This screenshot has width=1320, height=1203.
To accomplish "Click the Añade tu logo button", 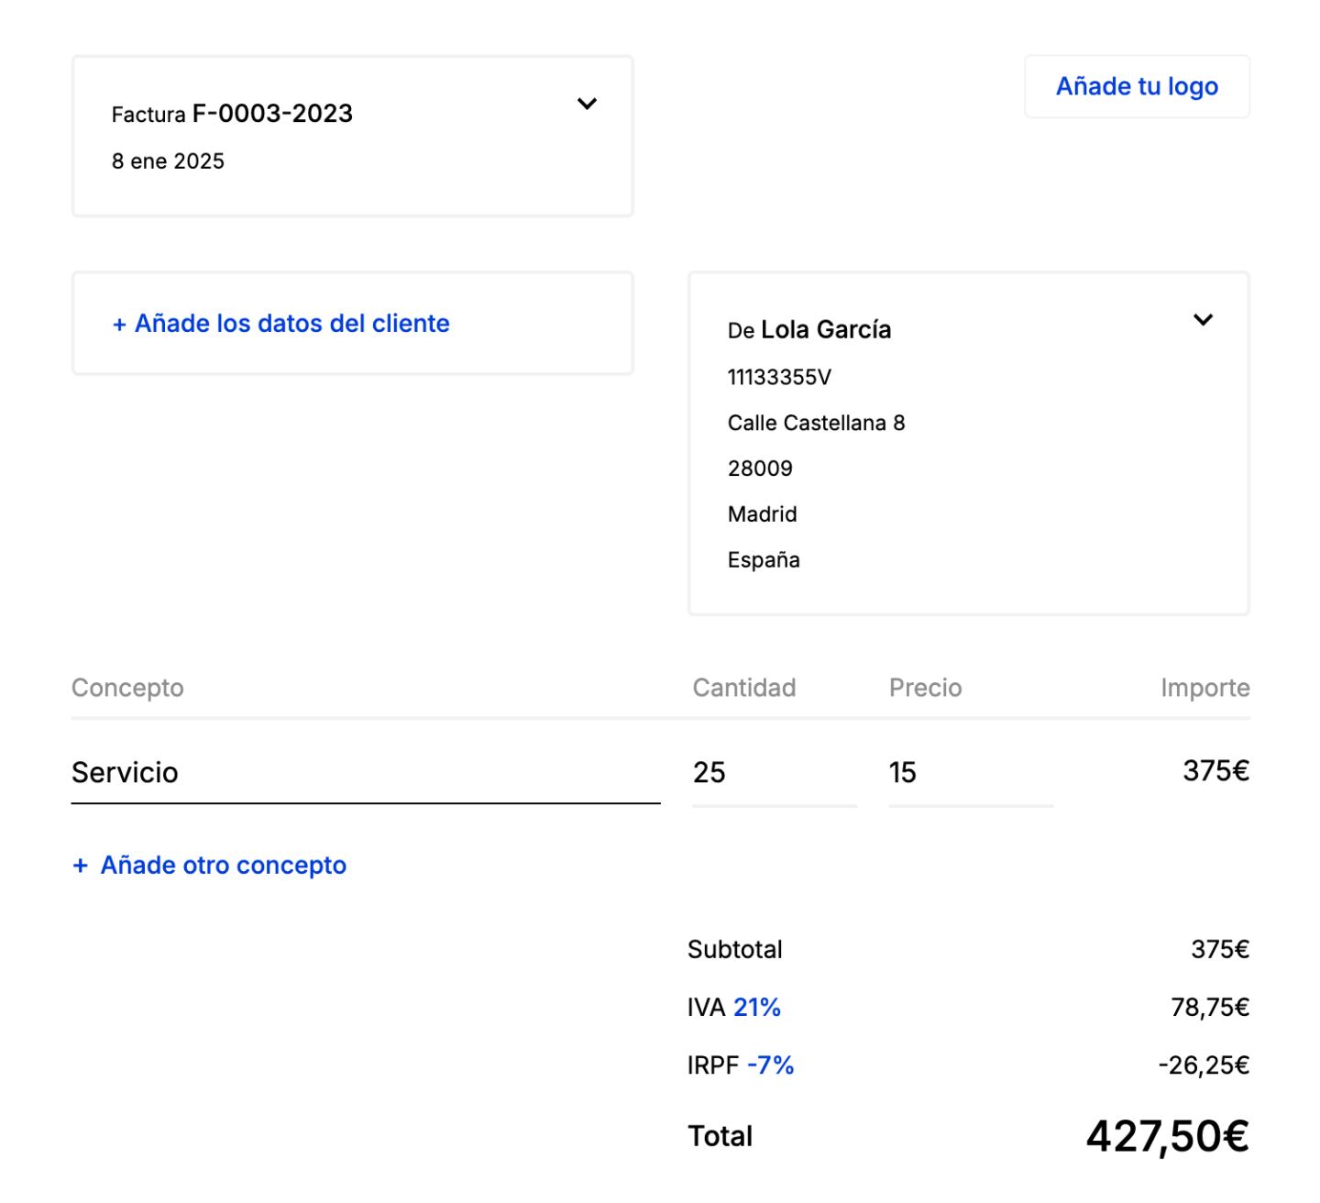I will pyautogui.click(x=1137, y=86).
